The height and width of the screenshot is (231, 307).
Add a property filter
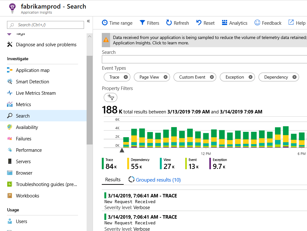pos(110,97)
